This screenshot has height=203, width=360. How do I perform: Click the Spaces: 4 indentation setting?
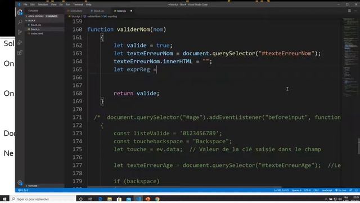coord(296,191)
